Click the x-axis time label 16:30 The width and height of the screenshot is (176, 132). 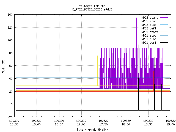point(59,124)
